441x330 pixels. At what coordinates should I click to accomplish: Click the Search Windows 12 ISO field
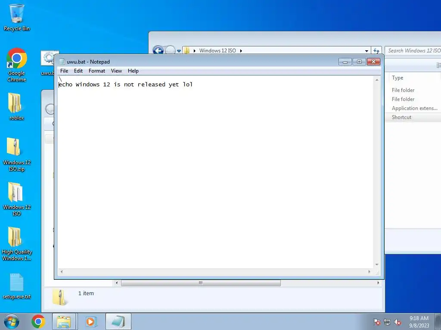tap(413, 51)
